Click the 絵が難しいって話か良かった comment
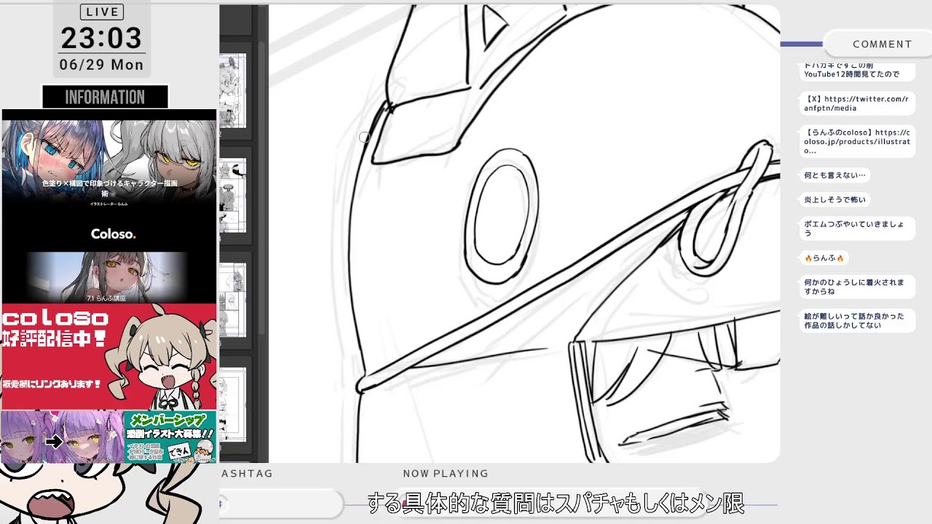 click(857, 321)
